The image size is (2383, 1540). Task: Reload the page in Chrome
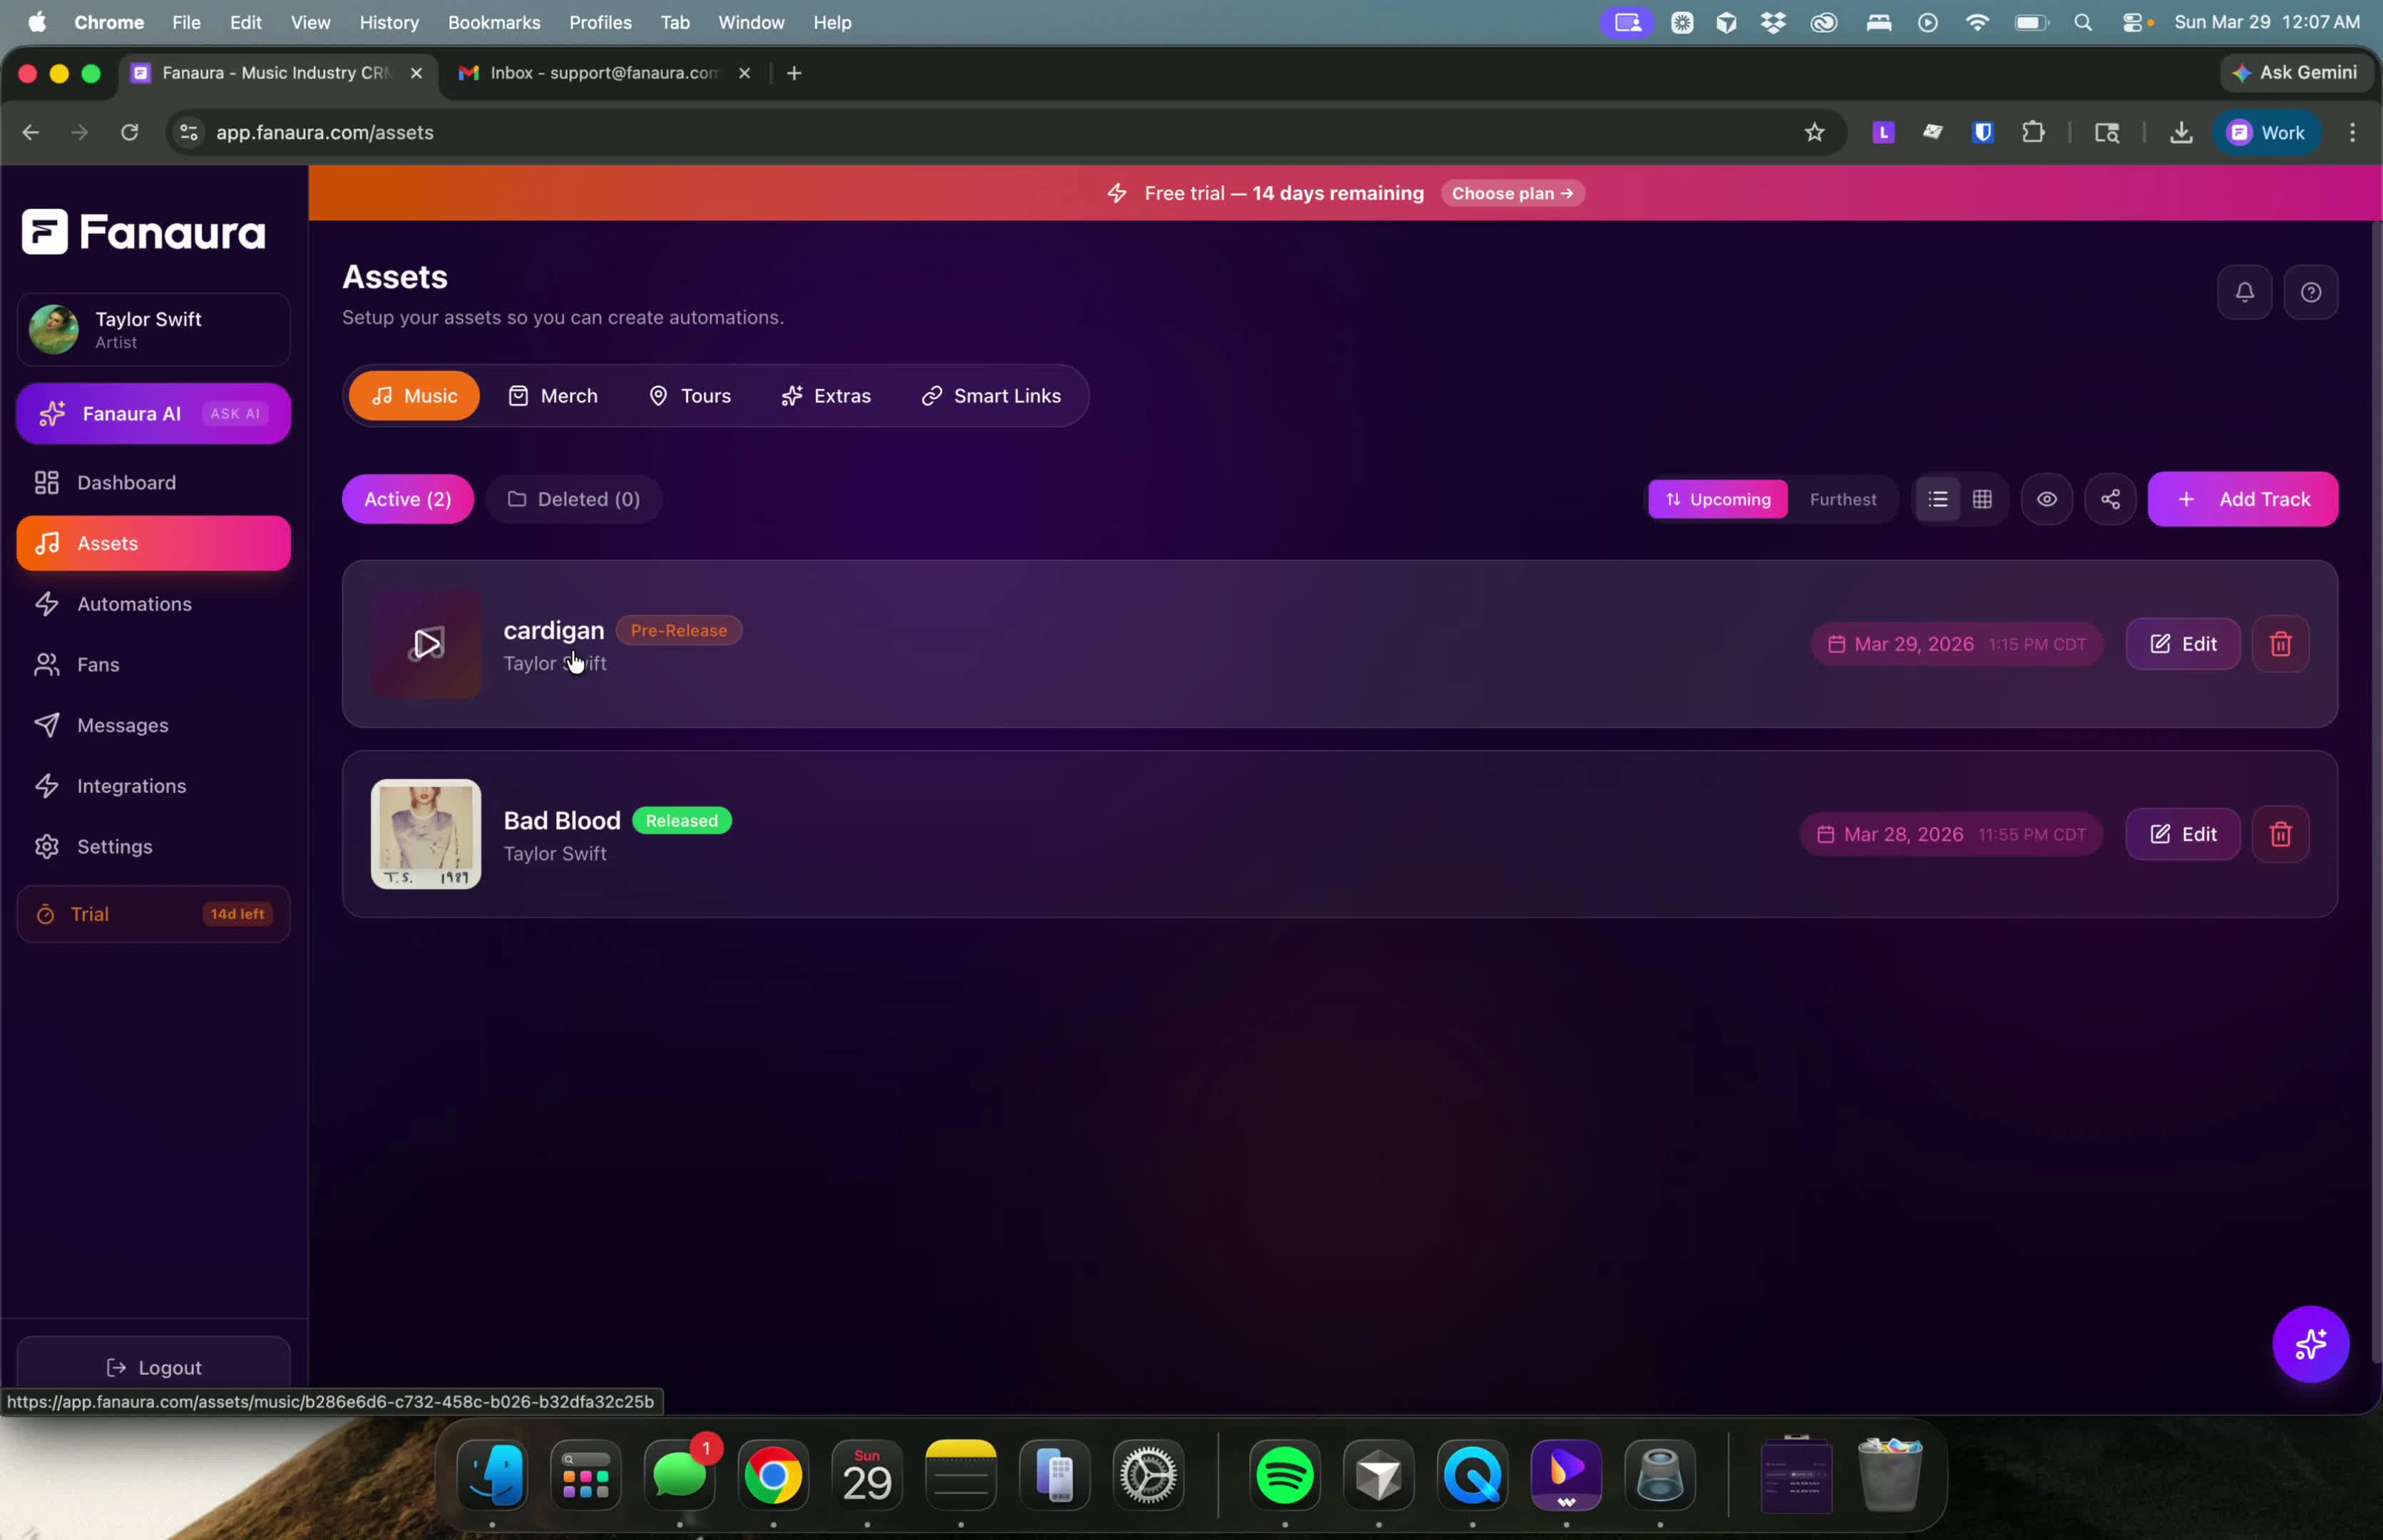click(129, 132)
